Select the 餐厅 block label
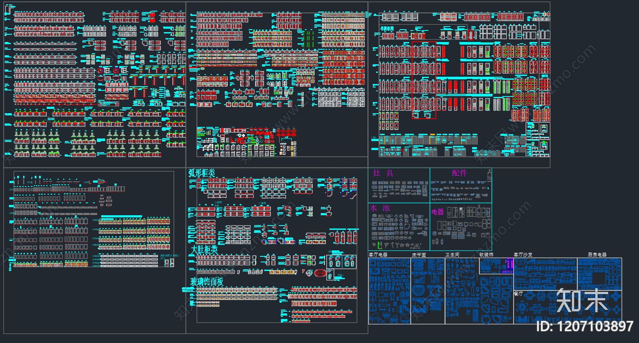 point(518,294)
